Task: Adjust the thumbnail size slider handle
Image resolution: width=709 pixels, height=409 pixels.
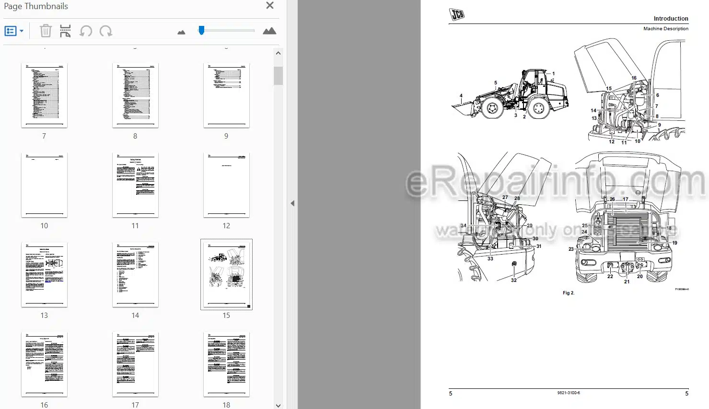Action: pos(201,30)
